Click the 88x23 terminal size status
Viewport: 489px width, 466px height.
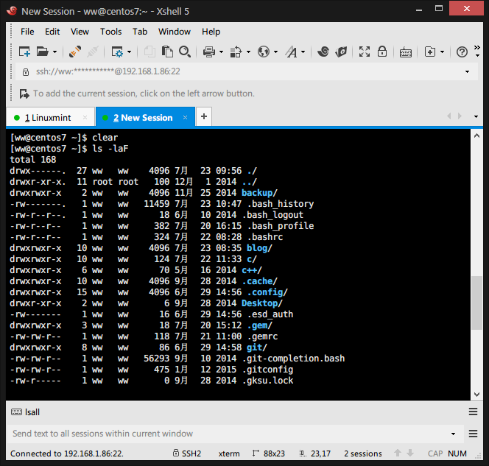click(269, 453)
